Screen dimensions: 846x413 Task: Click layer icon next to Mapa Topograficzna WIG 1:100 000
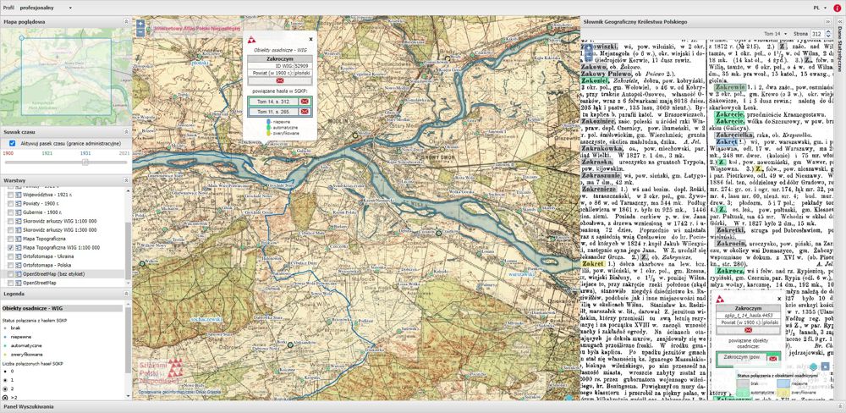tap(19, 248)
